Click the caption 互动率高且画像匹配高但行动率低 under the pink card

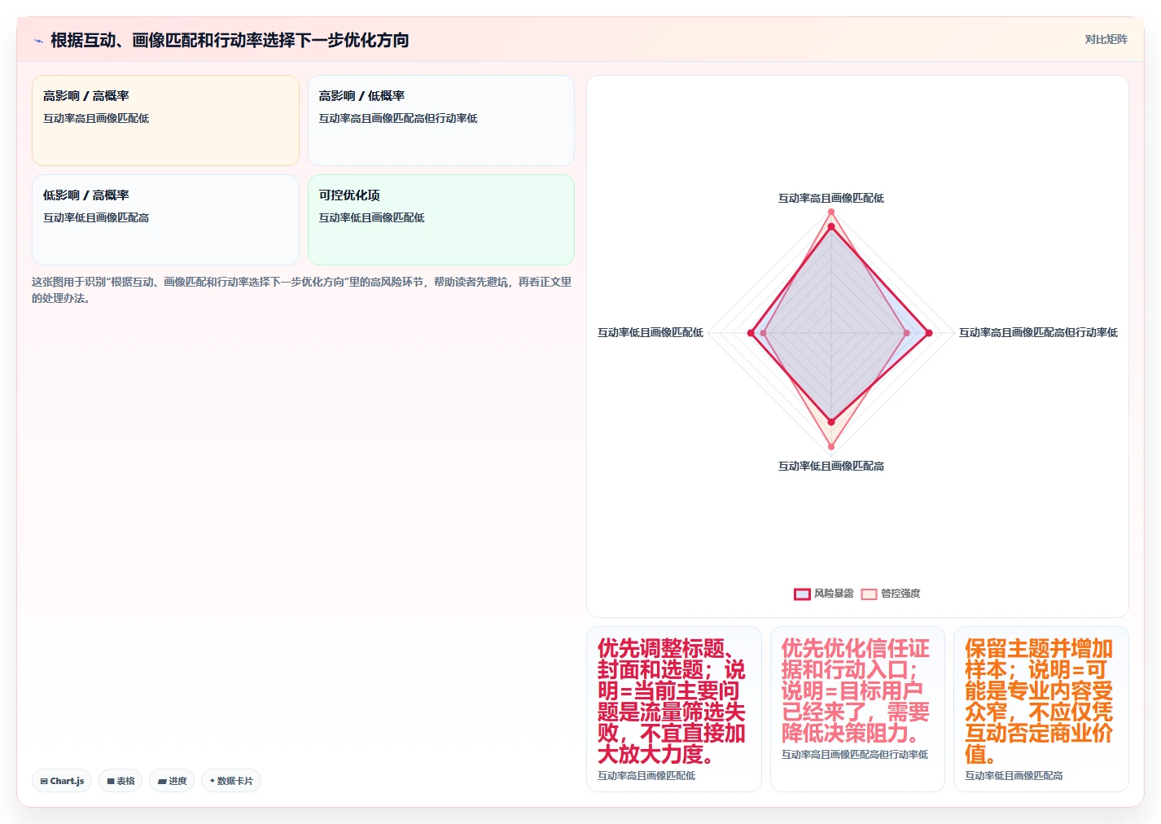[x=855, y=755]
